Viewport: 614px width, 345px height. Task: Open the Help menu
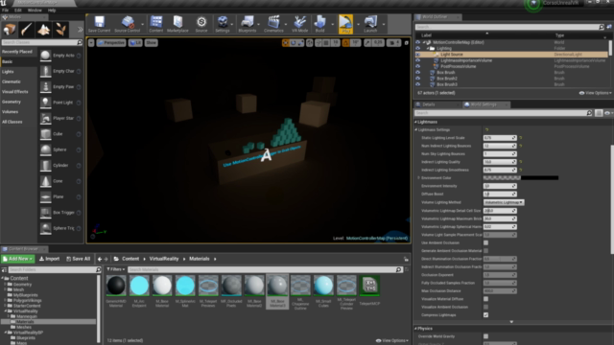click(x=52, y=11)
